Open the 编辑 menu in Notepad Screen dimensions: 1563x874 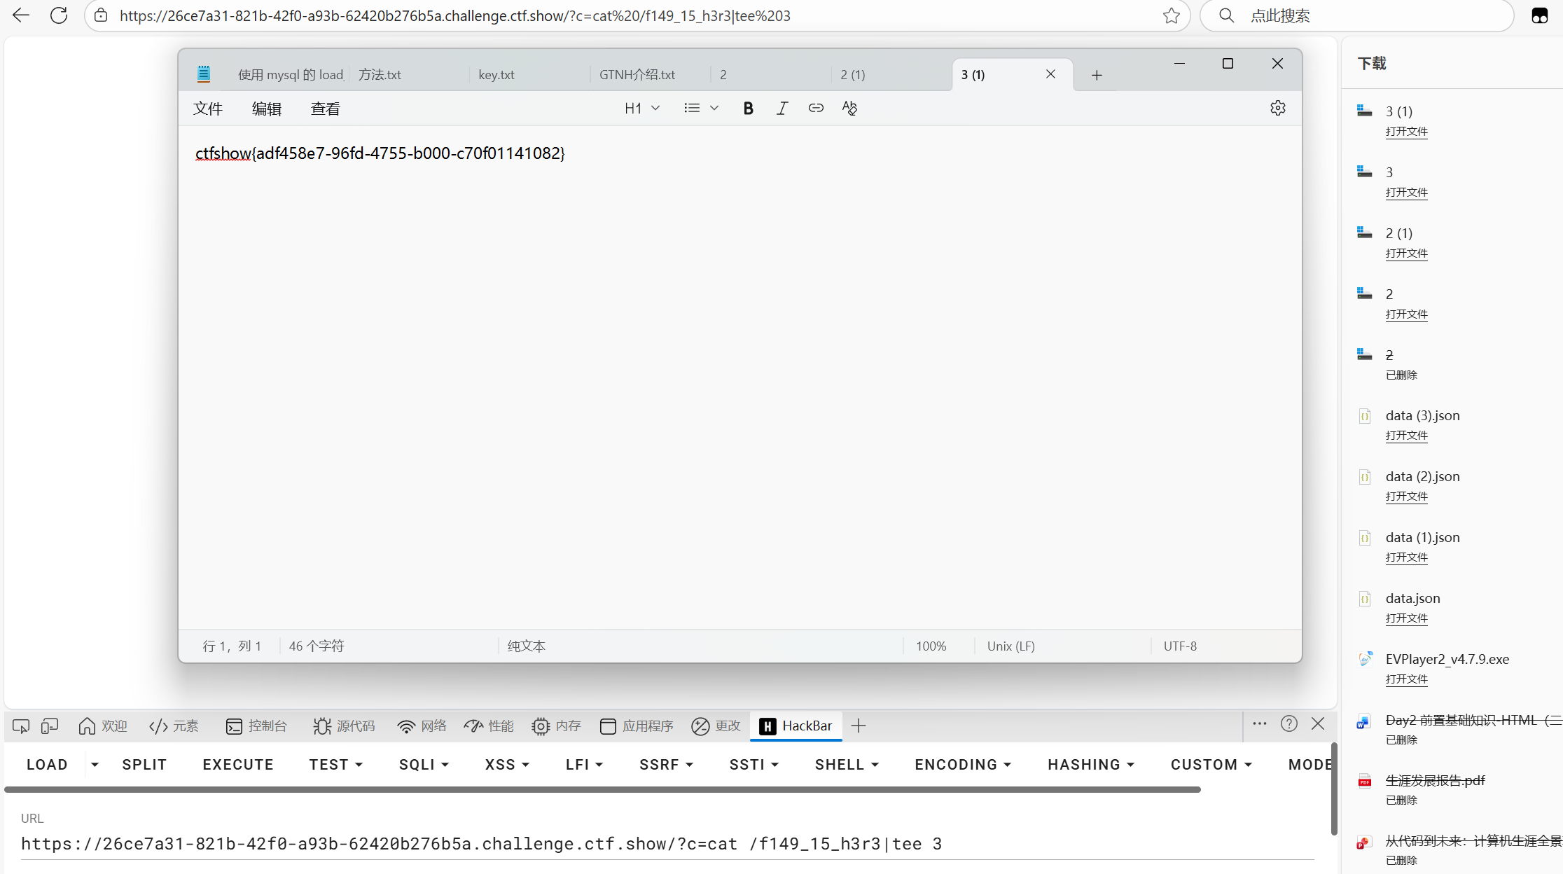266,109
